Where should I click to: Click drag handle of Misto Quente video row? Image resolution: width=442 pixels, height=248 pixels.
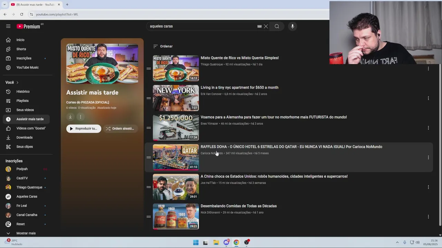pyautogui.click(x=148, y=69)
